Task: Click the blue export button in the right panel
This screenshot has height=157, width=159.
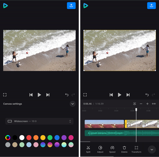Action: point(152,6)
